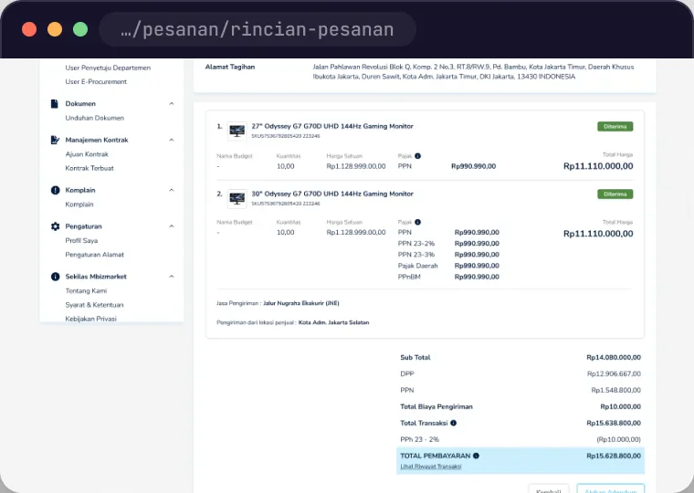
Task: Collapse the Dokumen sidebar section
Action: 172,103
